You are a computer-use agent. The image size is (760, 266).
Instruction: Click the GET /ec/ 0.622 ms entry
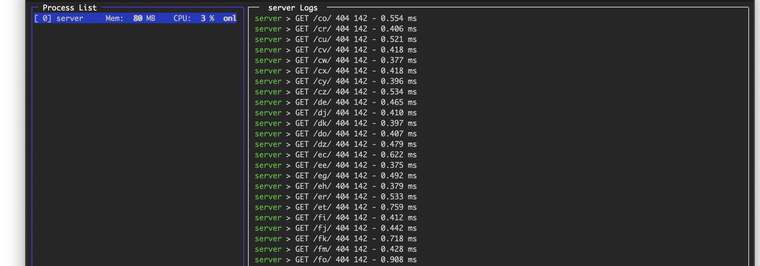point(335,155)
